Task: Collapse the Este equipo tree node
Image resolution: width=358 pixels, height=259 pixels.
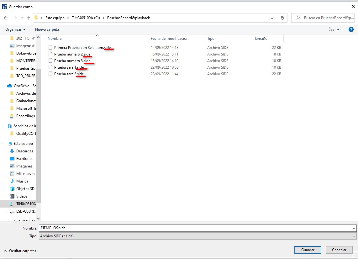Action: point(3,144)
